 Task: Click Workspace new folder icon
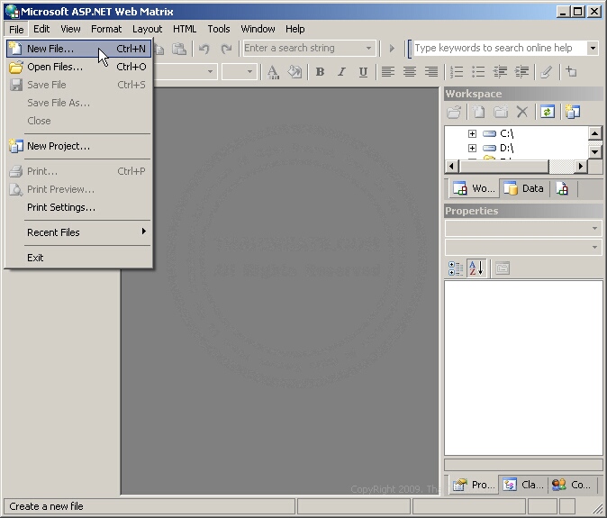click(x=501, y=113)
